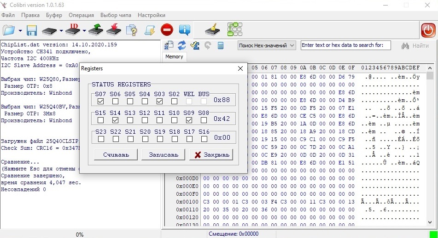
Task: Click the green status indicator square
Action: coord(433,234)
